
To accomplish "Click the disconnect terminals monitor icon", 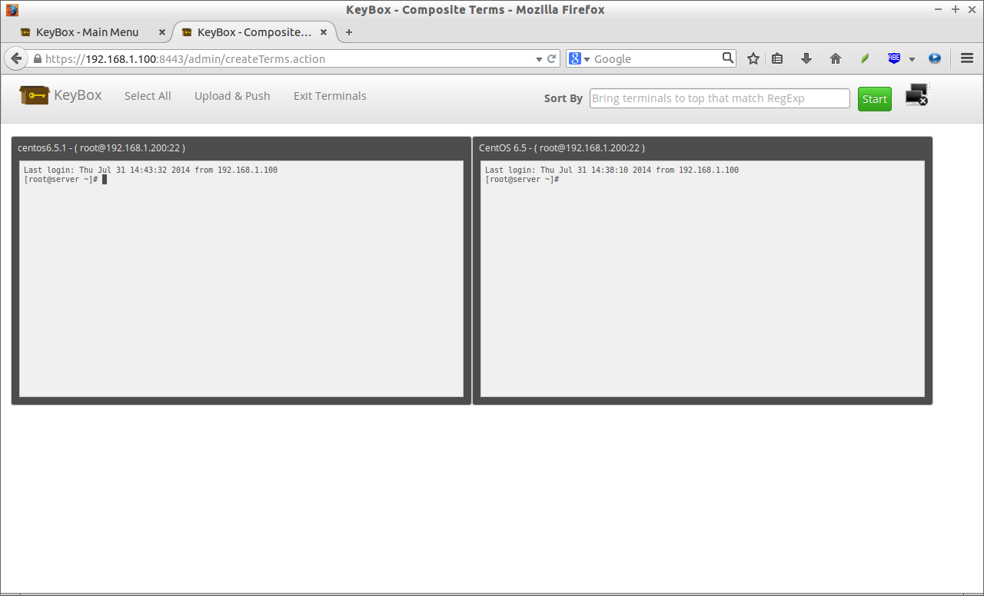I will point(917,95).
